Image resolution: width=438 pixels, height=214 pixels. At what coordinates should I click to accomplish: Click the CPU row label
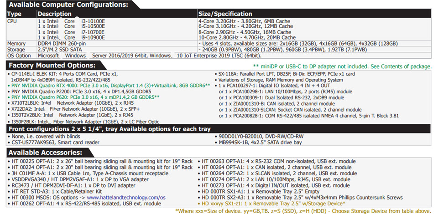click(x=12, y=21)
